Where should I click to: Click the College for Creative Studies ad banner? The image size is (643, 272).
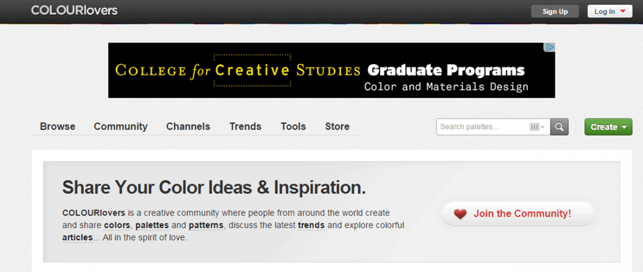click(x=332, y=70)
